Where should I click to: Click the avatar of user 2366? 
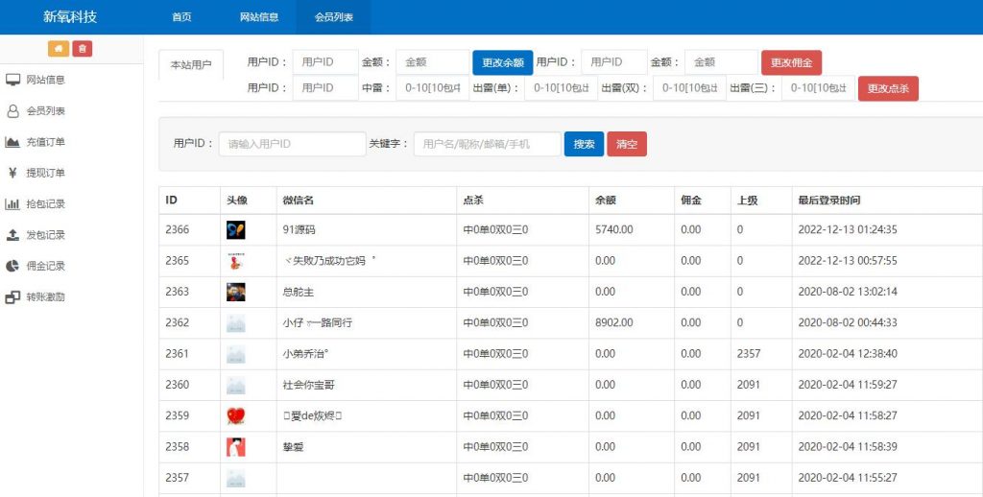click(236, 230)
